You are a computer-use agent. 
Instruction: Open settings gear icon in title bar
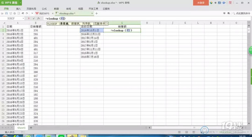click(x=215, y=3)
